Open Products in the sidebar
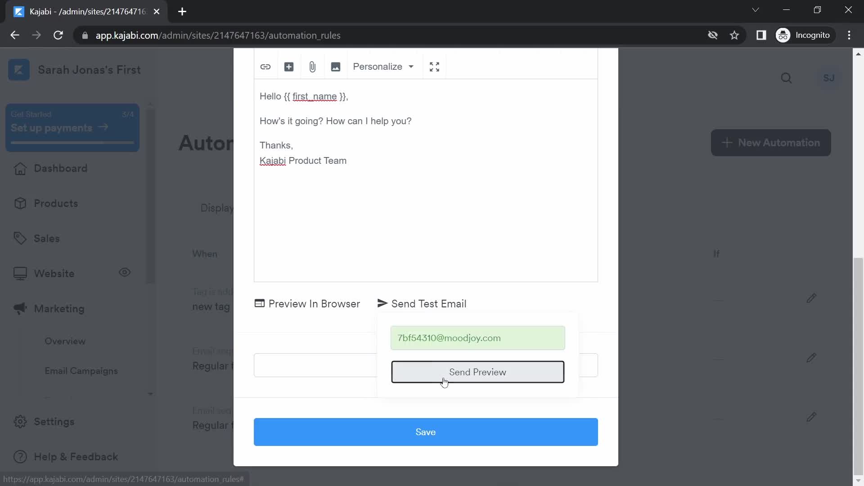Image resolution: width=864 pixels, height=486 pixels. click(x=56, y=203)
